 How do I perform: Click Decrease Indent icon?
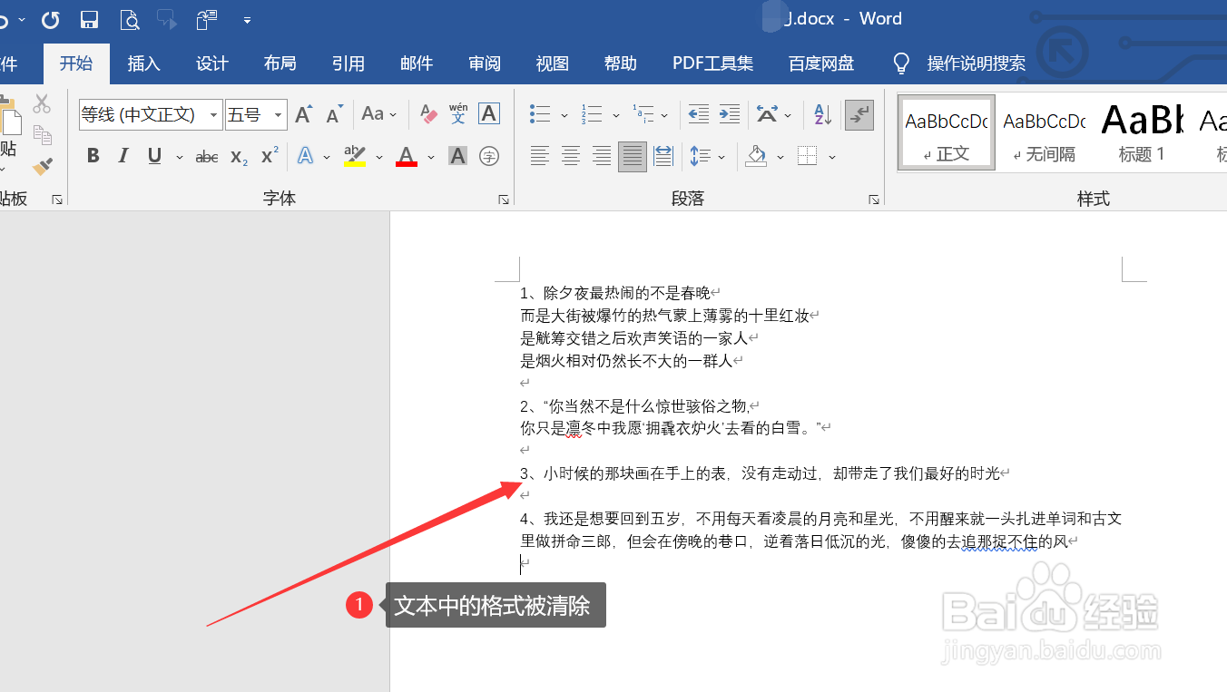(x=698, y=114)
